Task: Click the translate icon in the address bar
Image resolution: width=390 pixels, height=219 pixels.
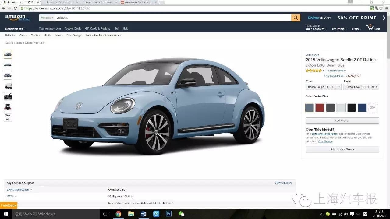Action: pos(376,8)
